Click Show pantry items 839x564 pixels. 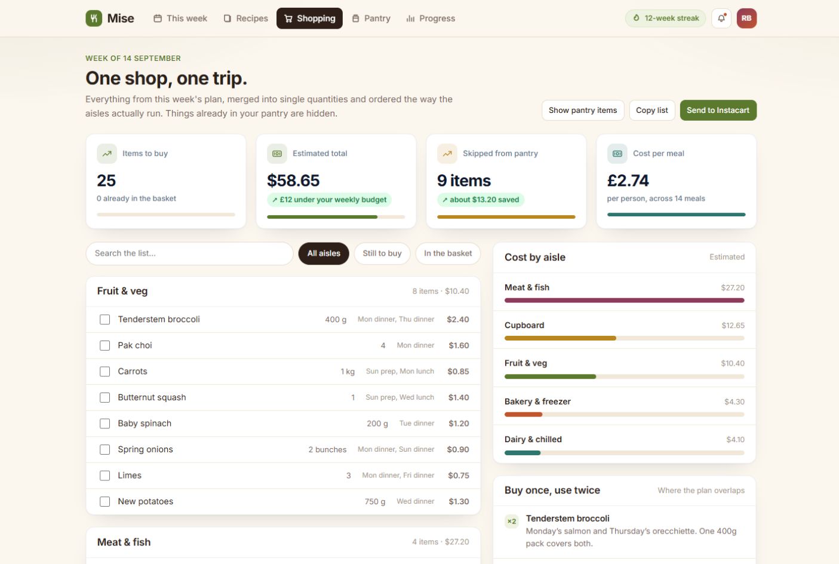(583, 111)
